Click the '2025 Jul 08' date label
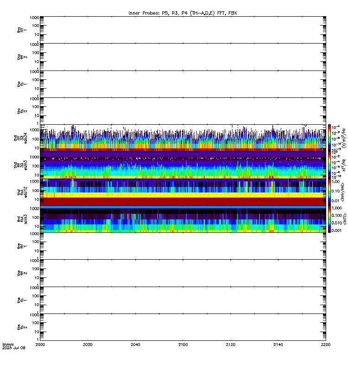 pos(14,348)
